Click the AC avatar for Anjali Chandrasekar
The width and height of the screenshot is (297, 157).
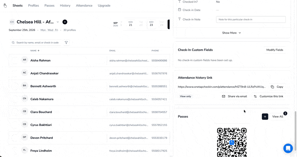tap(25, 73)
